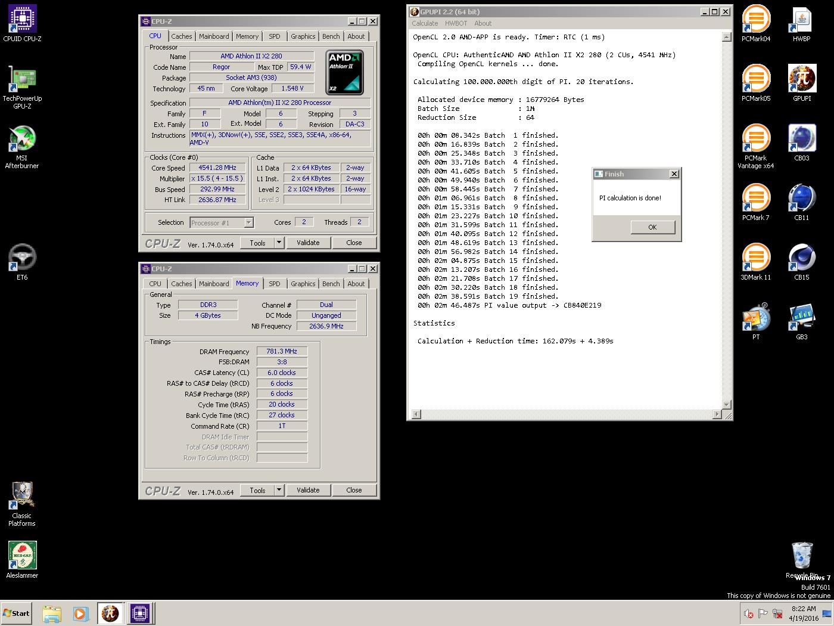
Task: Switch to the Graphics tab in the upper CPU-Z window
Action: [x=303, y=36]
